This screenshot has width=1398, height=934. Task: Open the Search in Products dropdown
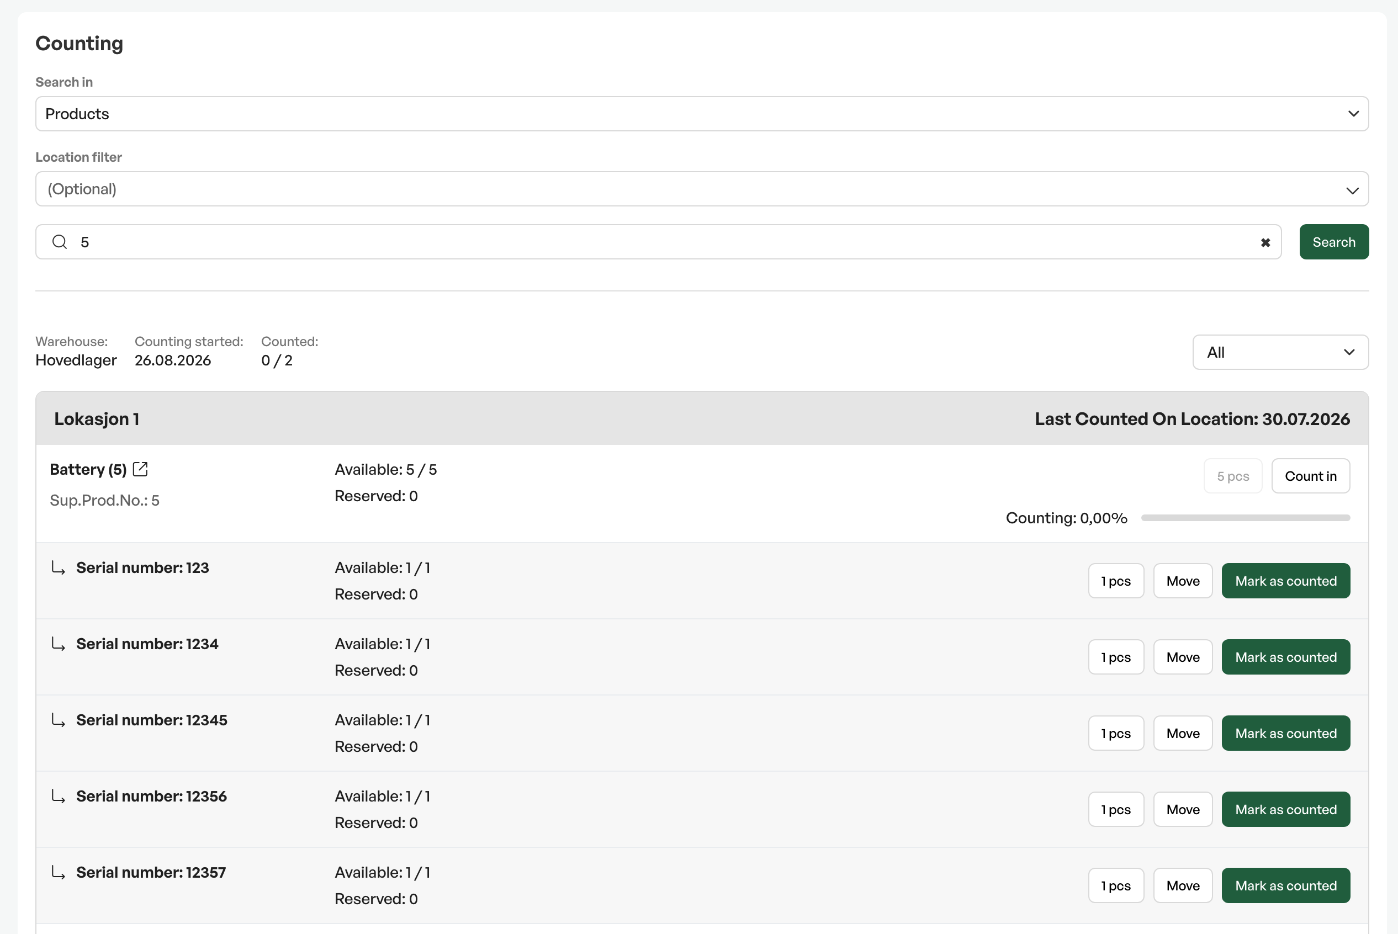click(702, 114)
